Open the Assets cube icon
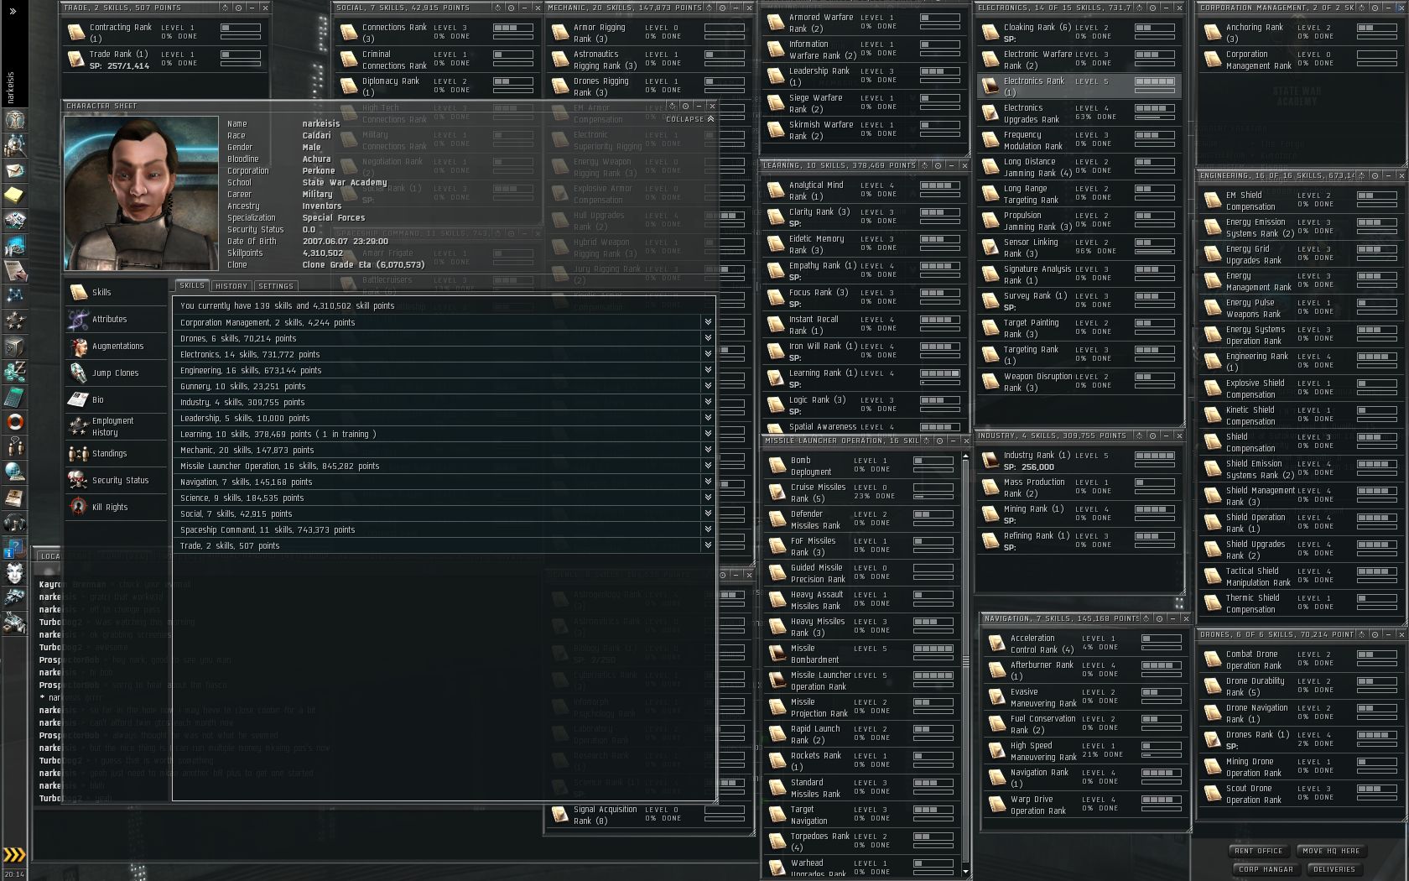The height and width of the screenshot is (881, 1409). click(x=14, y=347)
